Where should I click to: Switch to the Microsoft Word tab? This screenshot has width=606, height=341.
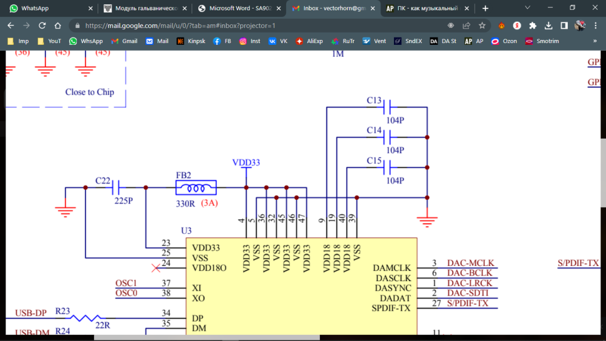(x=236, y=8)
